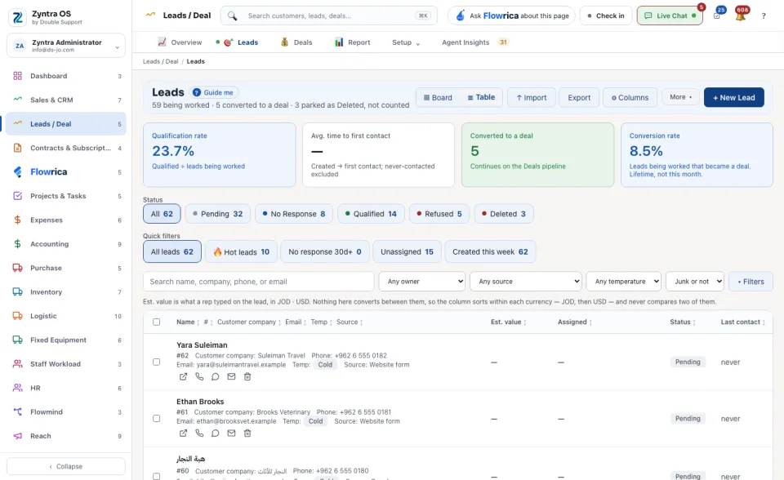Open the tasks checklist icon in header
This screenshot has width=784, height=480.
click(717, 16)
